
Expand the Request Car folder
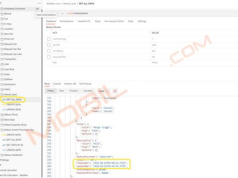click(x=9, y=44)
